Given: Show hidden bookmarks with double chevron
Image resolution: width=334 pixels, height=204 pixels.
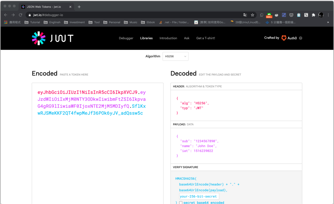Looking at the screenshot, I should pyautogui.click(x=328, y=22).
